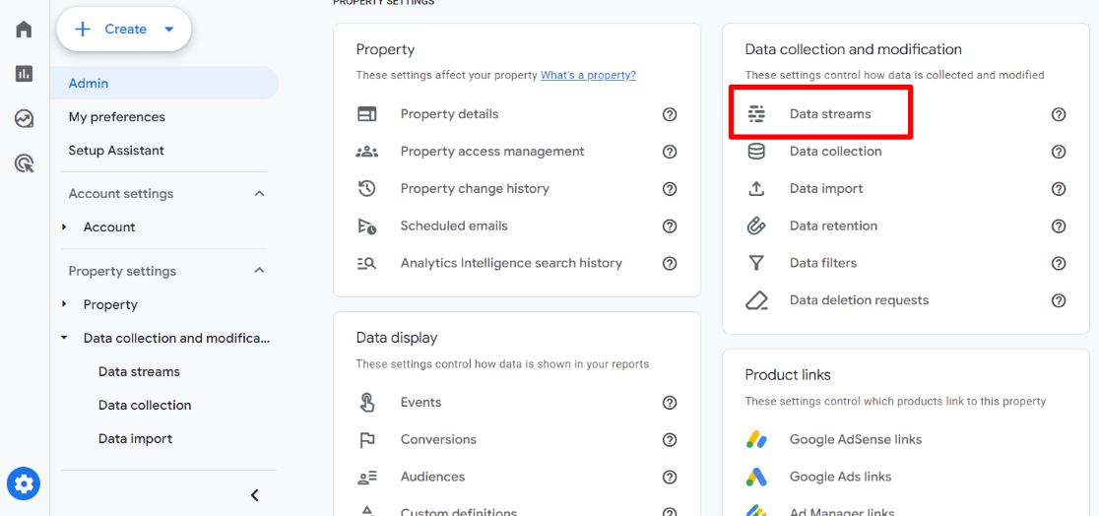Show help for Data import

click(x=1059, y=189)
